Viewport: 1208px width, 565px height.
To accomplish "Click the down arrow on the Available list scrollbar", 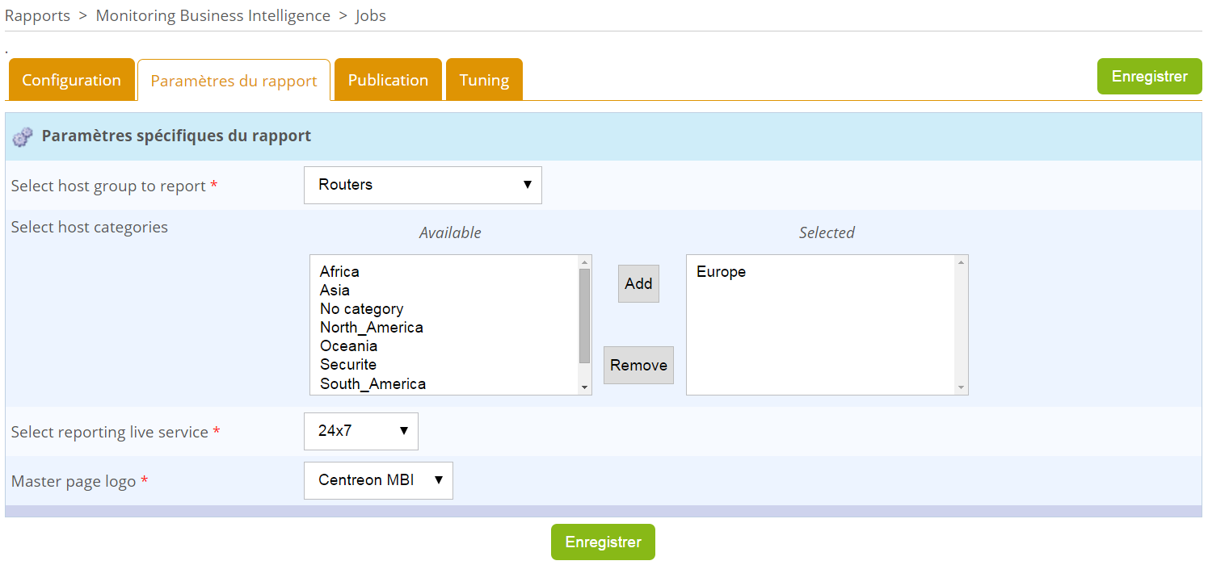I will tap(583, 388).
